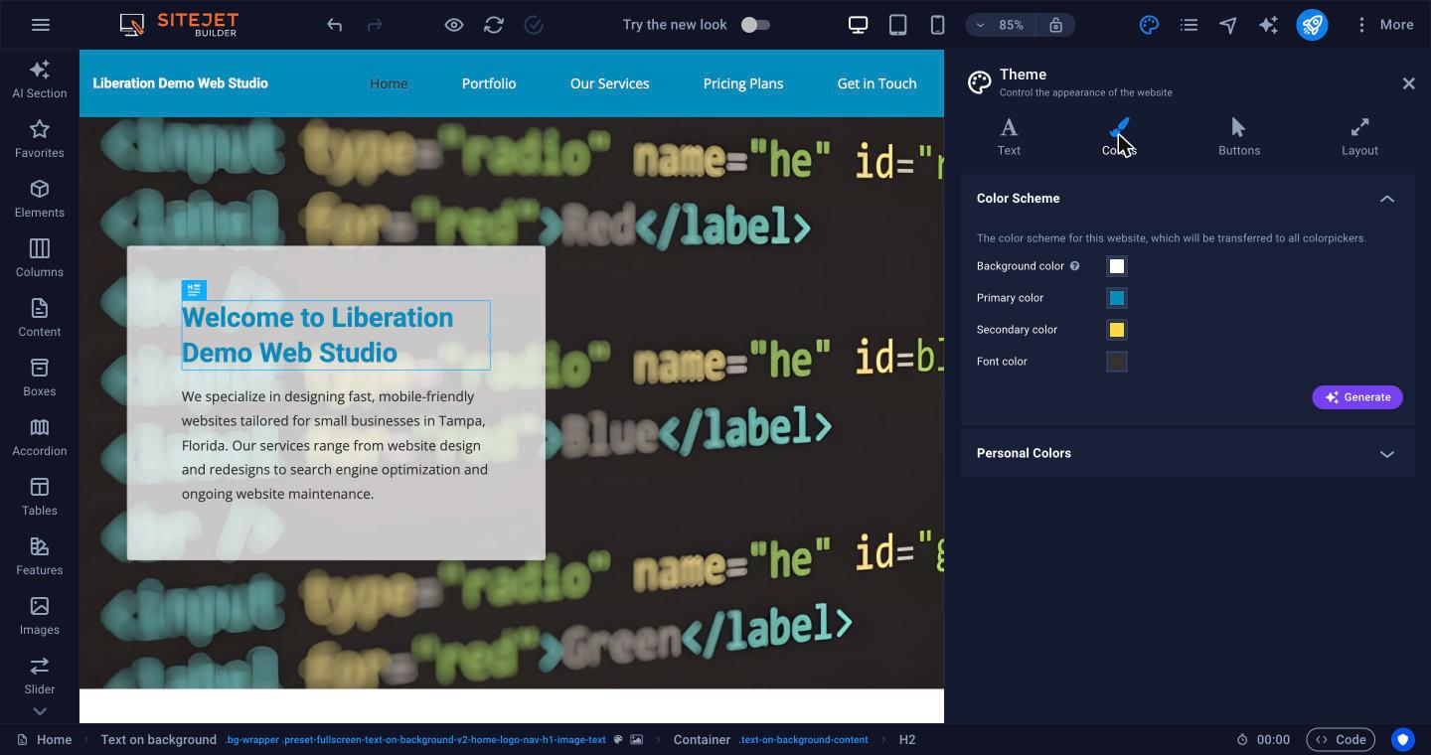Open the AI sparkle tools icon
The image size is (1431, 755).
[x=1268, y=25]
